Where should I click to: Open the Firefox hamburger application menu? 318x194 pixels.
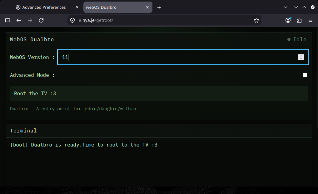pos(311,20)
